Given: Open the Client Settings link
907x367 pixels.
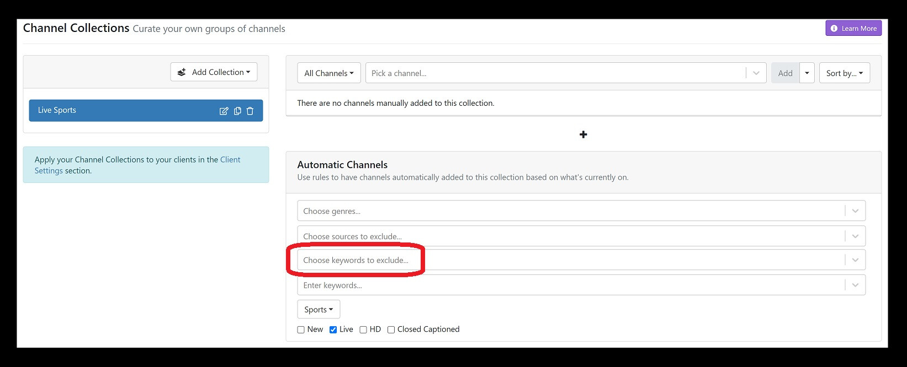Looking at the screenshot, I should coord(230,160).
